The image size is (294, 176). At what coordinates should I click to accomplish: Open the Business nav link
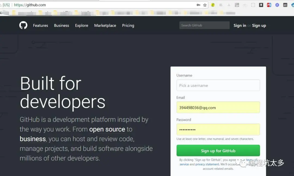62,25
